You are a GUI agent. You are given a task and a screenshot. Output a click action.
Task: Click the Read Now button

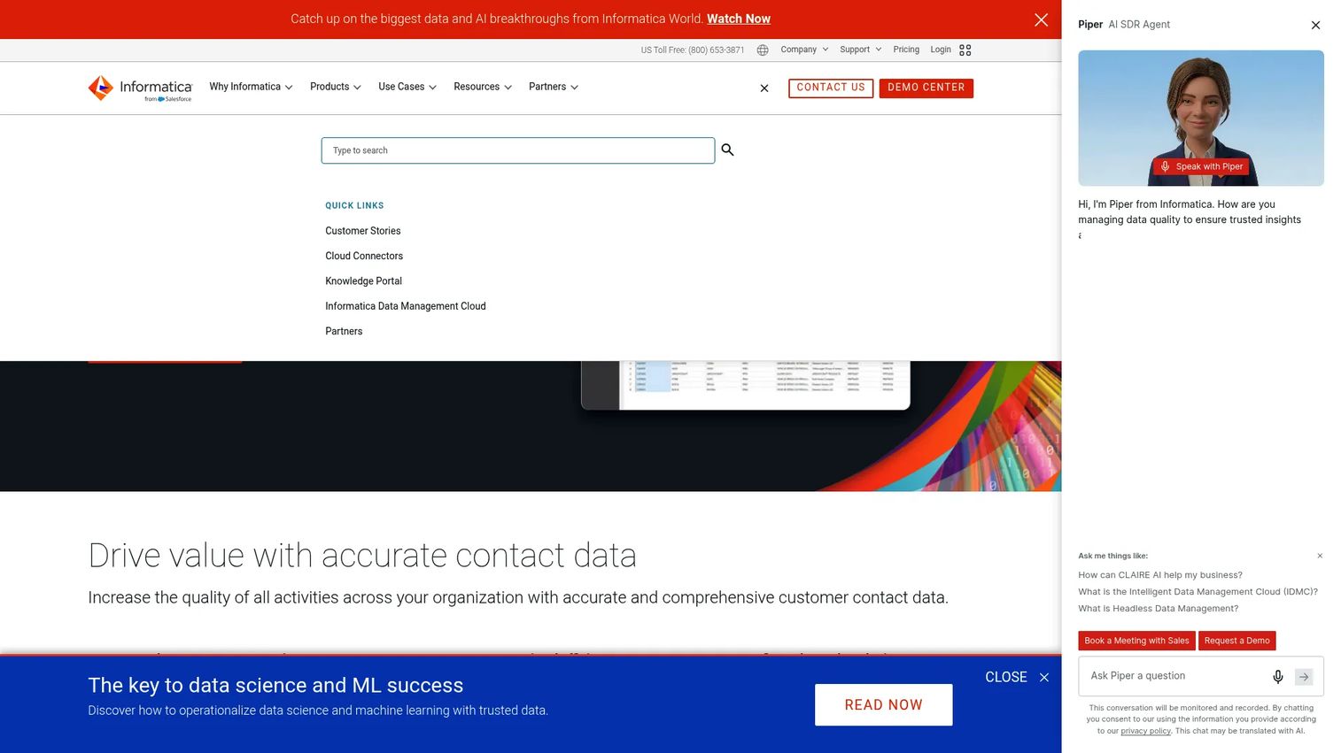coord(884,705)
